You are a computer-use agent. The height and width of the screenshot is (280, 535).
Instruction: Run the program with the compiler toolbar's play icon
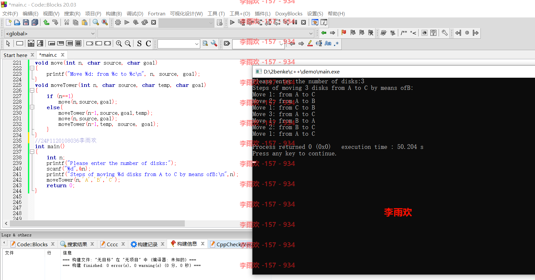pyautogui.click(x=127, y=22)
